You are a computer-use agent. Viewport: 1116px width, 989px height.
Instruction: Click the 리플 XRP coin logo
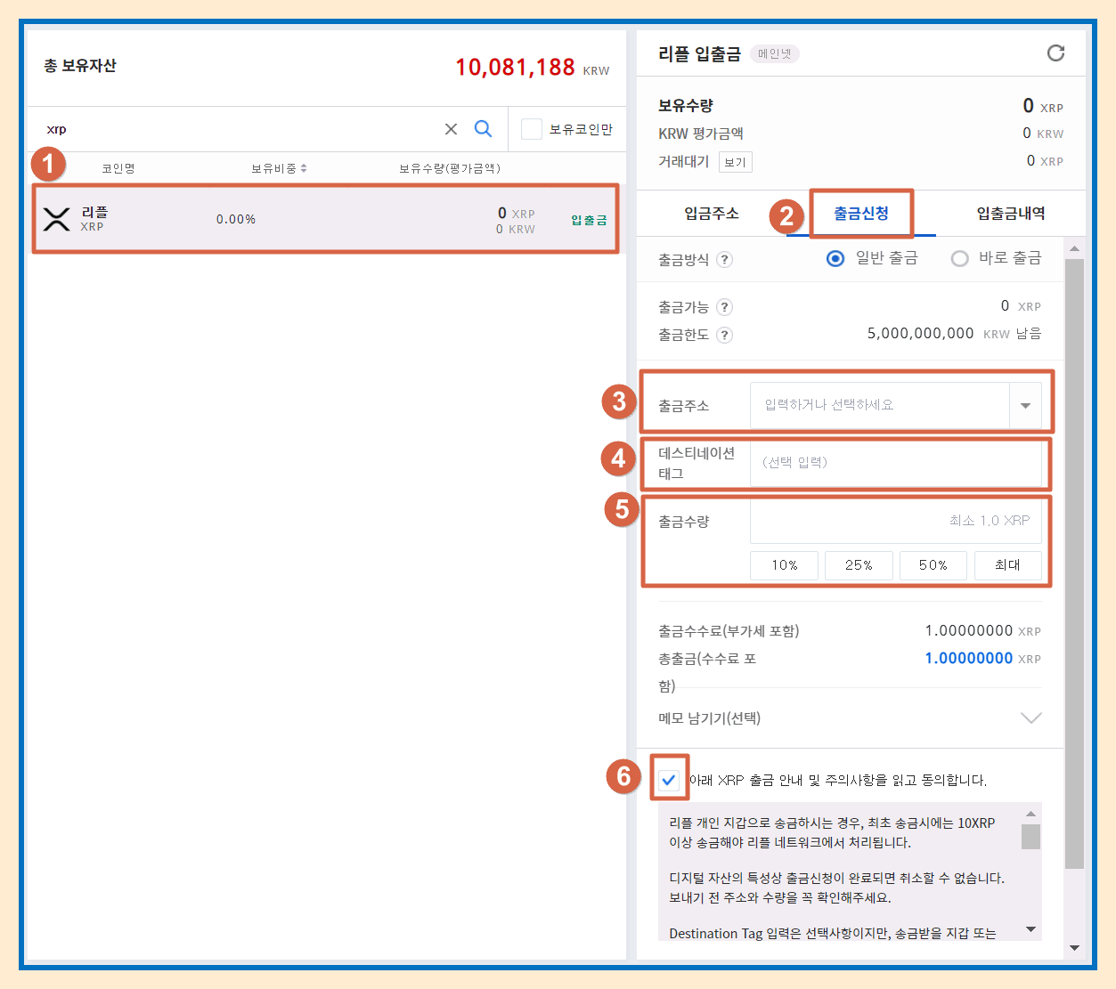click(56, 219)
